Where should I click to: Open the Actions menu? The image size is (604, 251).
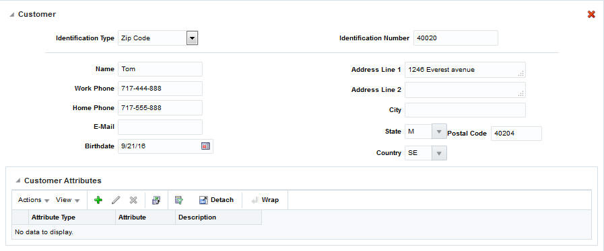click(34, 200)
